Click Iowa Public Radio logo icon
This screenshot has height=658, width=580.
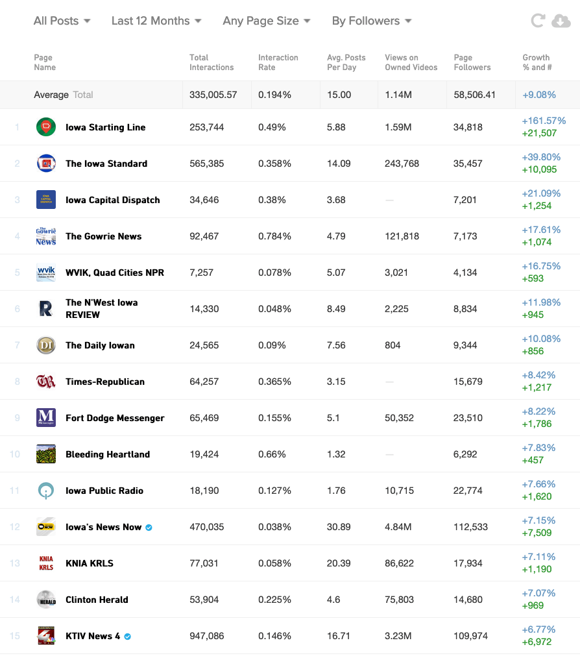[x=46, y=491]
